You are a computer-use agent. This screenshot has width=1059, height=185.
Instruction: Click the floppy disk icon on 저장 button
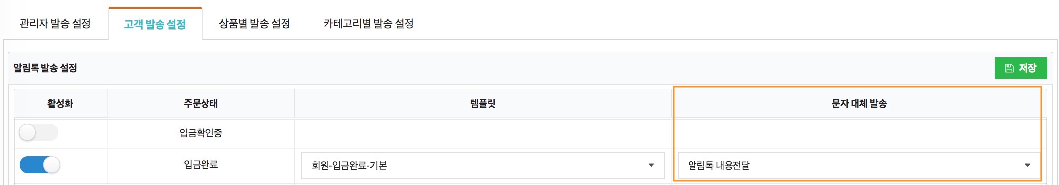(x=1009, y=68)
